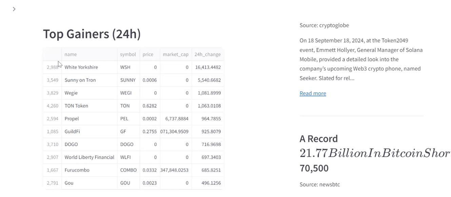
Task: Click the A Record news headline
Action: click(x=319, y=139)
